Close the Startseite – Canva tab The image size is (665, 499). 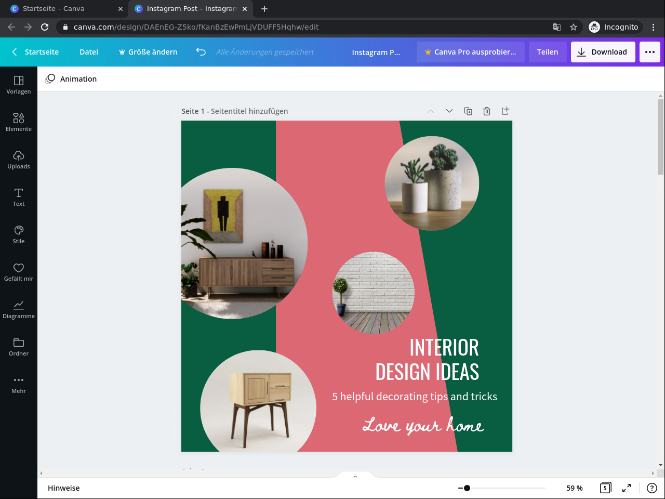pyautogui.click(x=121, y=9)
